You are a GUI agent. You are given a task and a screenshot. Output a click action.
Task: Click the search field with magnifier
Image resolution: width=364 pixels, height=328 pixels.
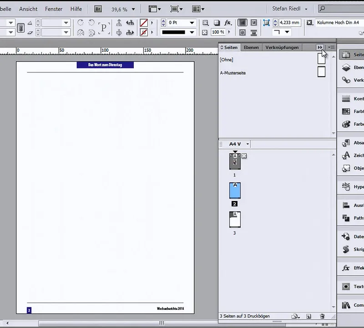point(341,9)
